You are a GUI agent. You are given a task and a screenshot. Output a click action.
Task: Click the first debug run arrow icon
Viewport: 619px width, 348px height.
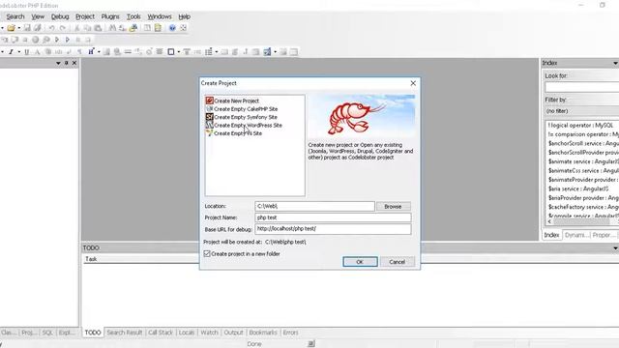coord(57,40)
